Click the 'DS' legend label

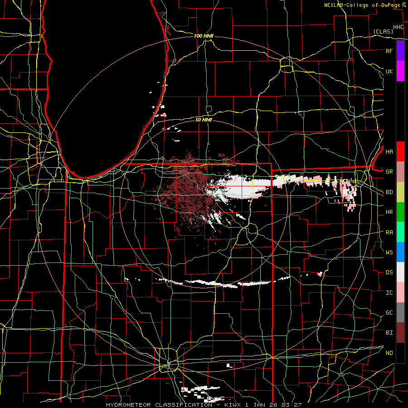(389, 272)
